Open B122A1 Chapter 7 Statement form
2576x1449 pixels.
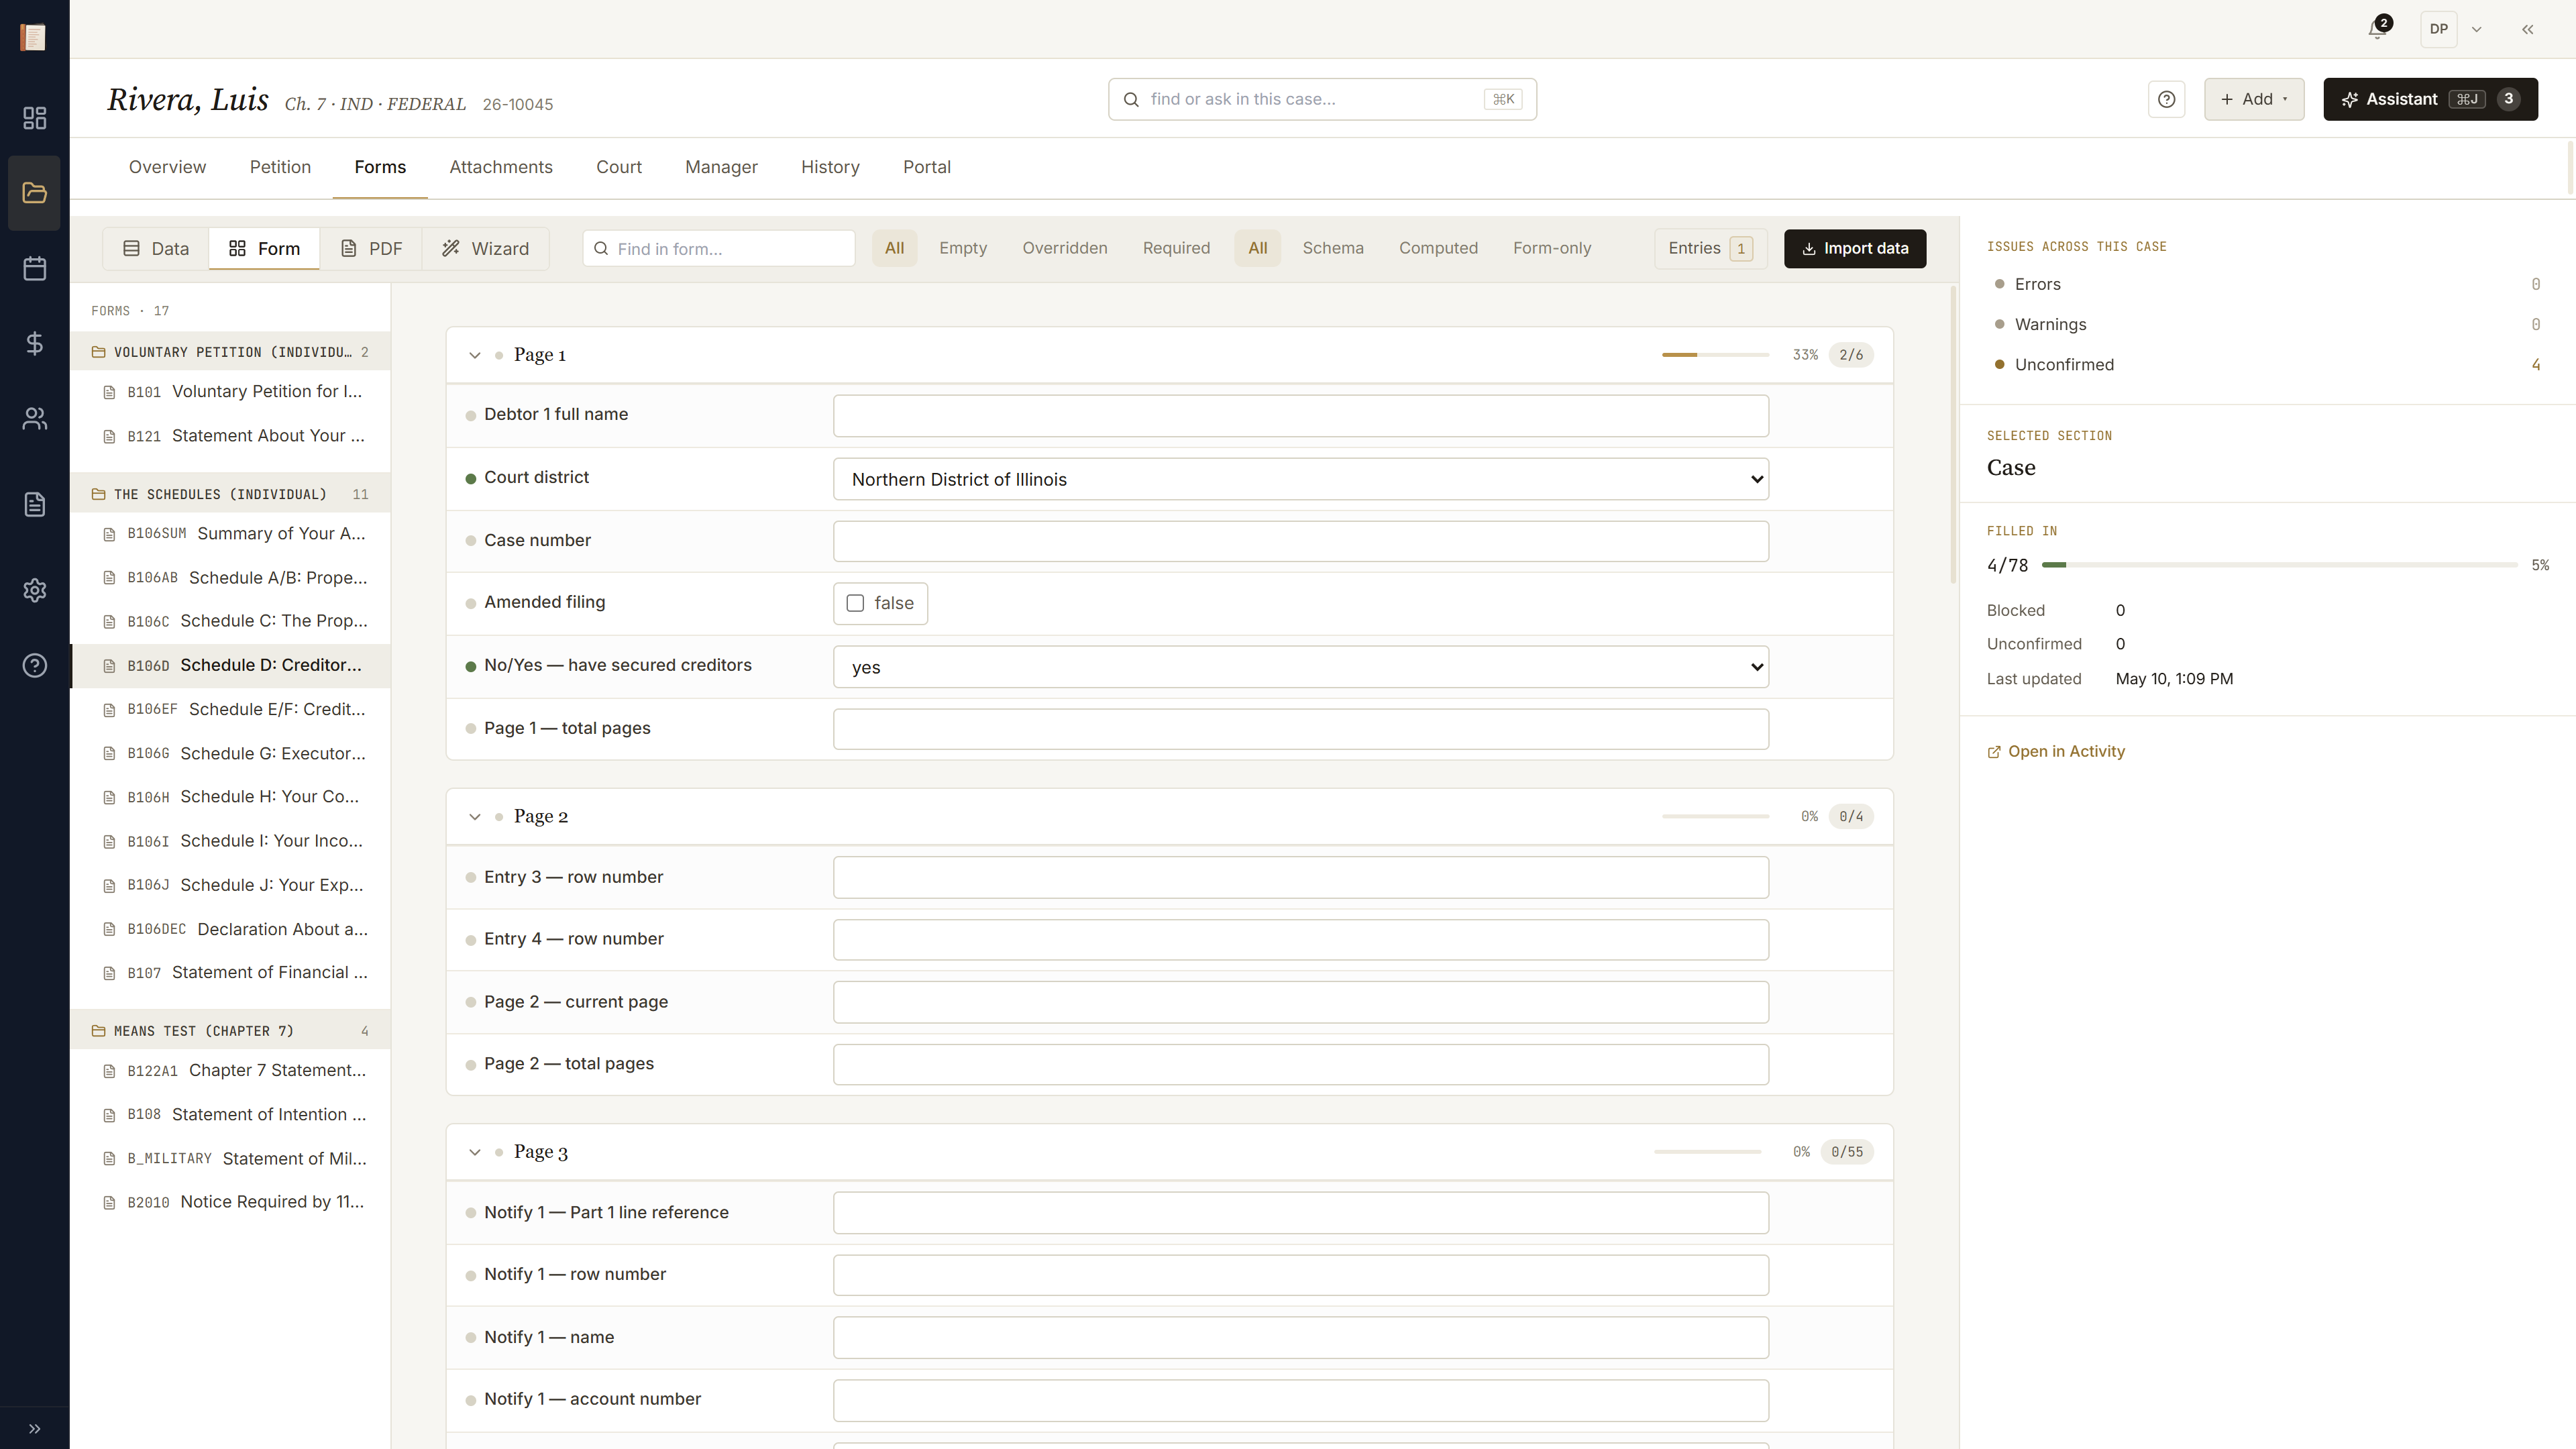point(230,1071)
